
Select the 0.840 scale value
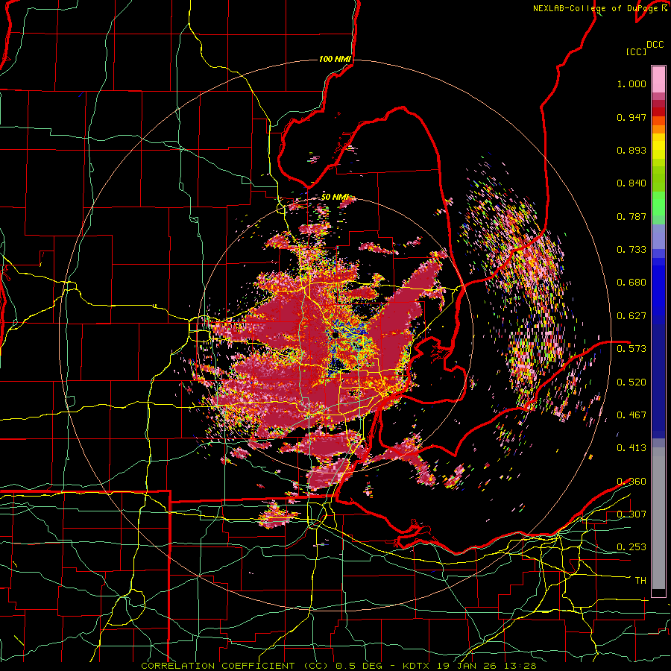(631, 183)
